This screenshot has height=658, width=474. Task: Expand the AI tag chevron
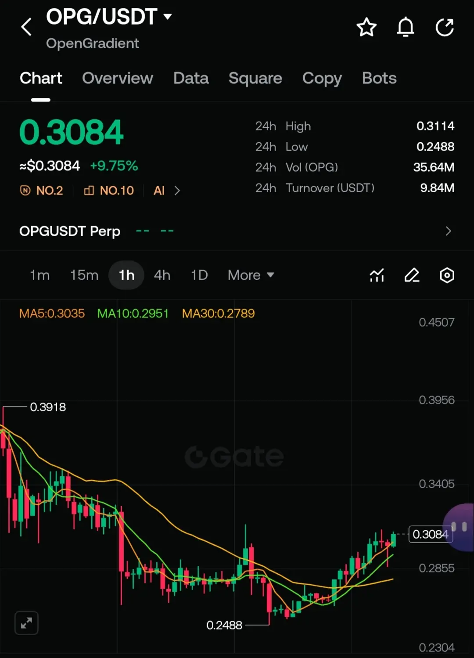(x=177, y=191)
